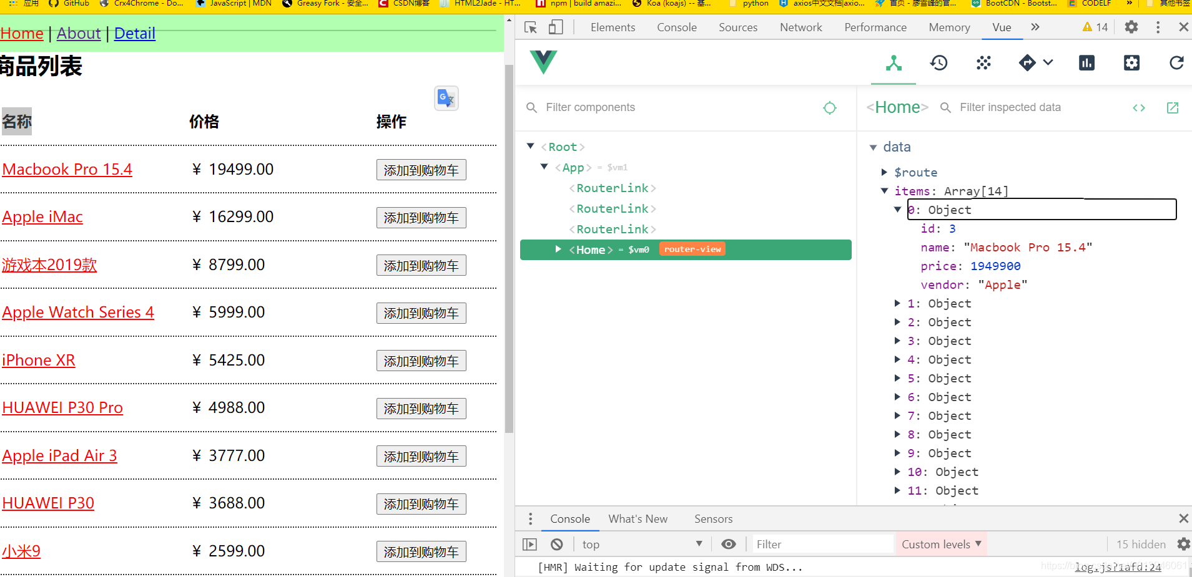Click the Google Translate icon
Viewport: 1192px width, 577px height.
[446, 98]
